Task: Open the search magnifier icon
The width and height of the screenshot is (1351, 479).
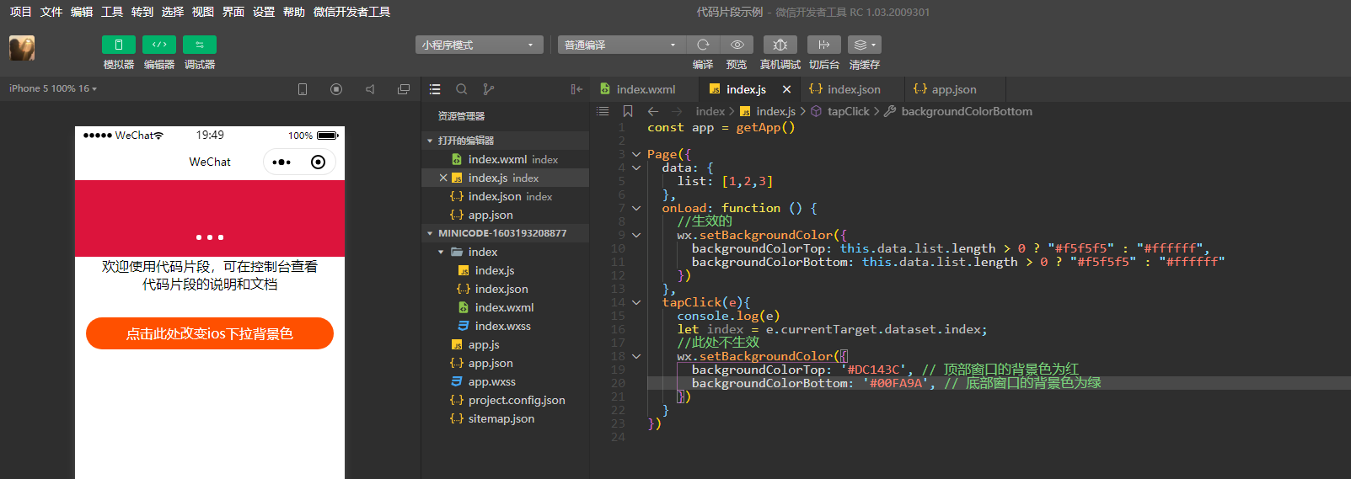Action: (x=462, y=89)
